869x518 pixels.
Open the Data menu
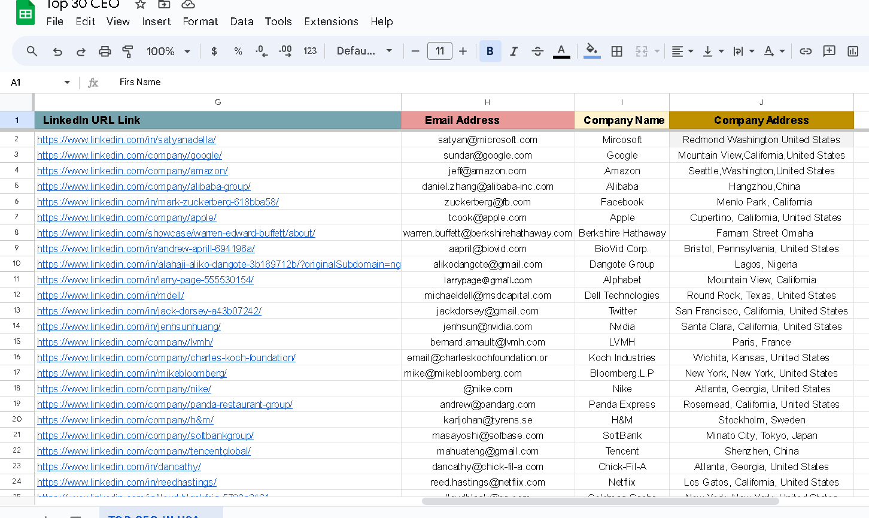242,22
